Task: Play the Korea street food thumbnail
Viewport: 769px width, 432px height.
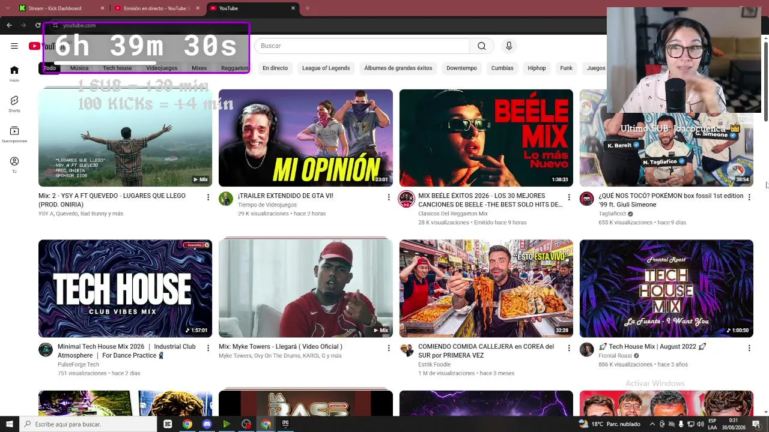Action: (x=486, y=289)
